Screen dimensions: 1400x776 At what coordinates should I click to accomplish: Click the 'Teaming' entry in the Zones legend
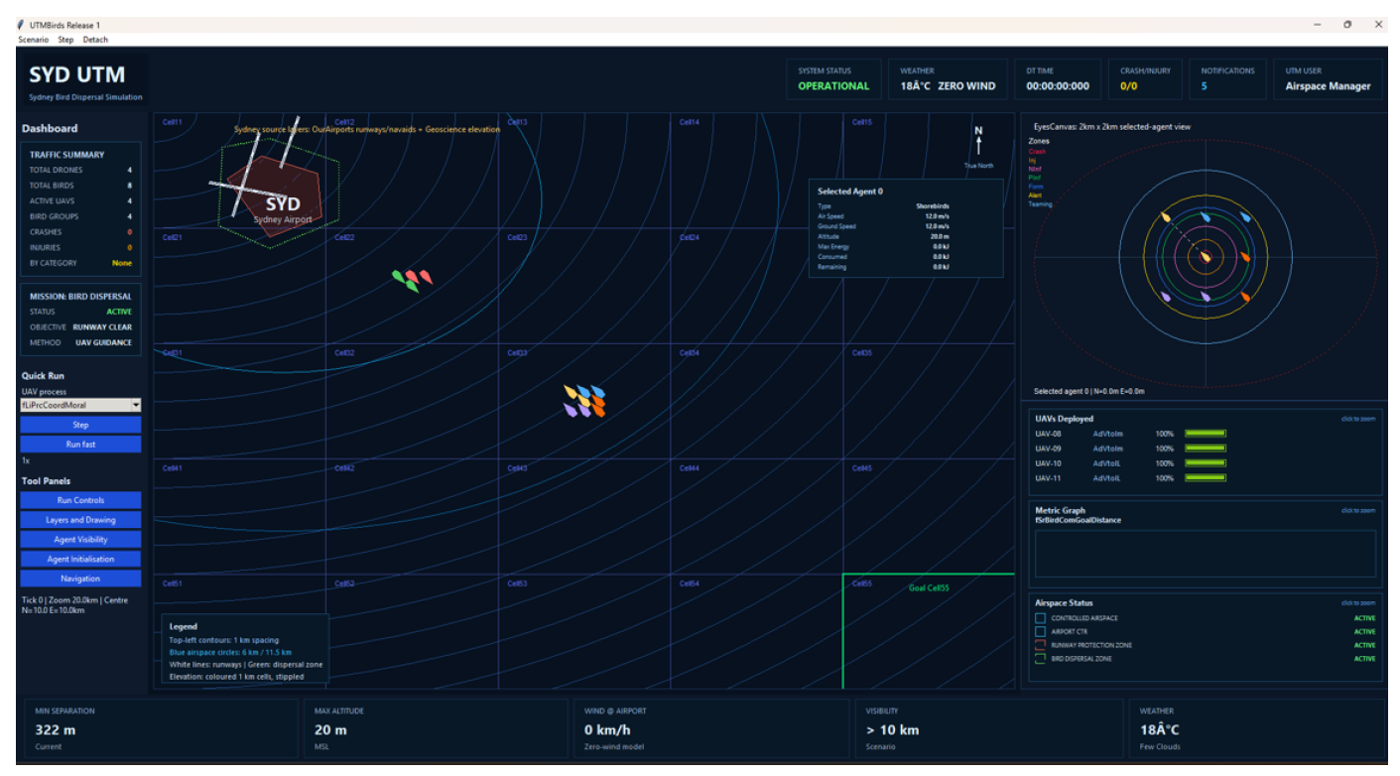(x=1041, y=204)
